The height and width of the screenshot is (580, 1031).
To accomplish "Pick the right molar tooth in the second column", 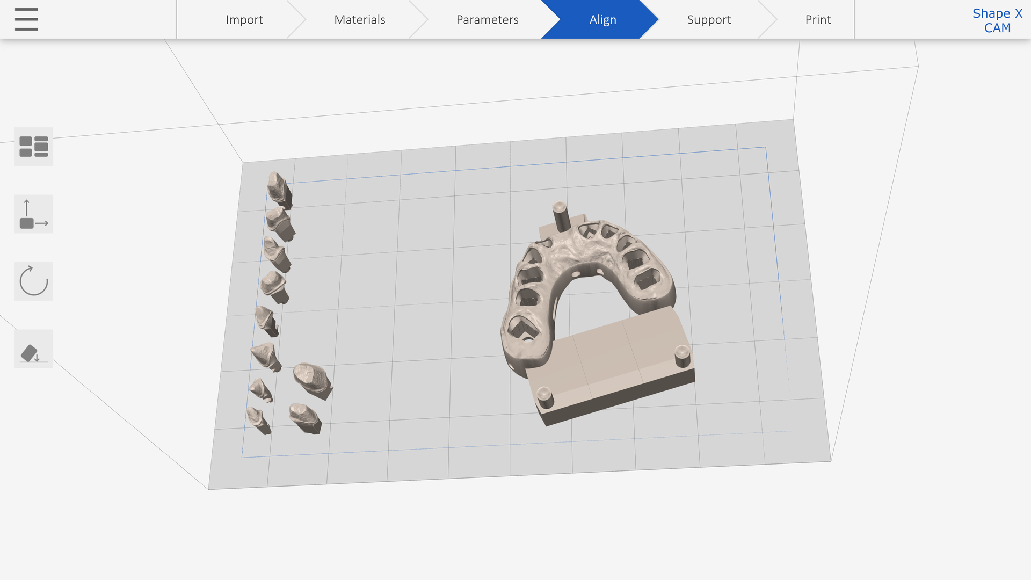I will [313, 381].
